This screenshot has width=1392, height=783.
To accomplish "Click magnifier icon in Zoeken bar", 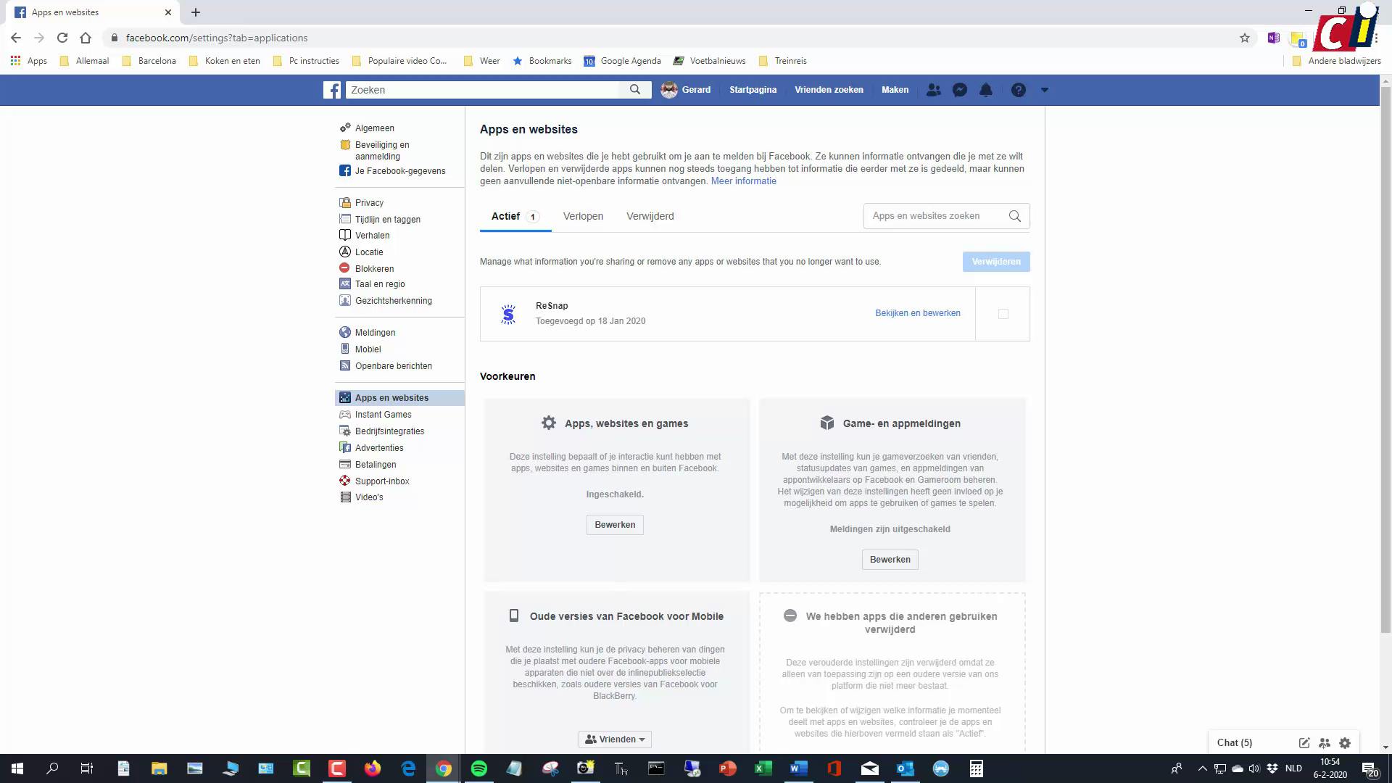I will (x=635, y=90).
